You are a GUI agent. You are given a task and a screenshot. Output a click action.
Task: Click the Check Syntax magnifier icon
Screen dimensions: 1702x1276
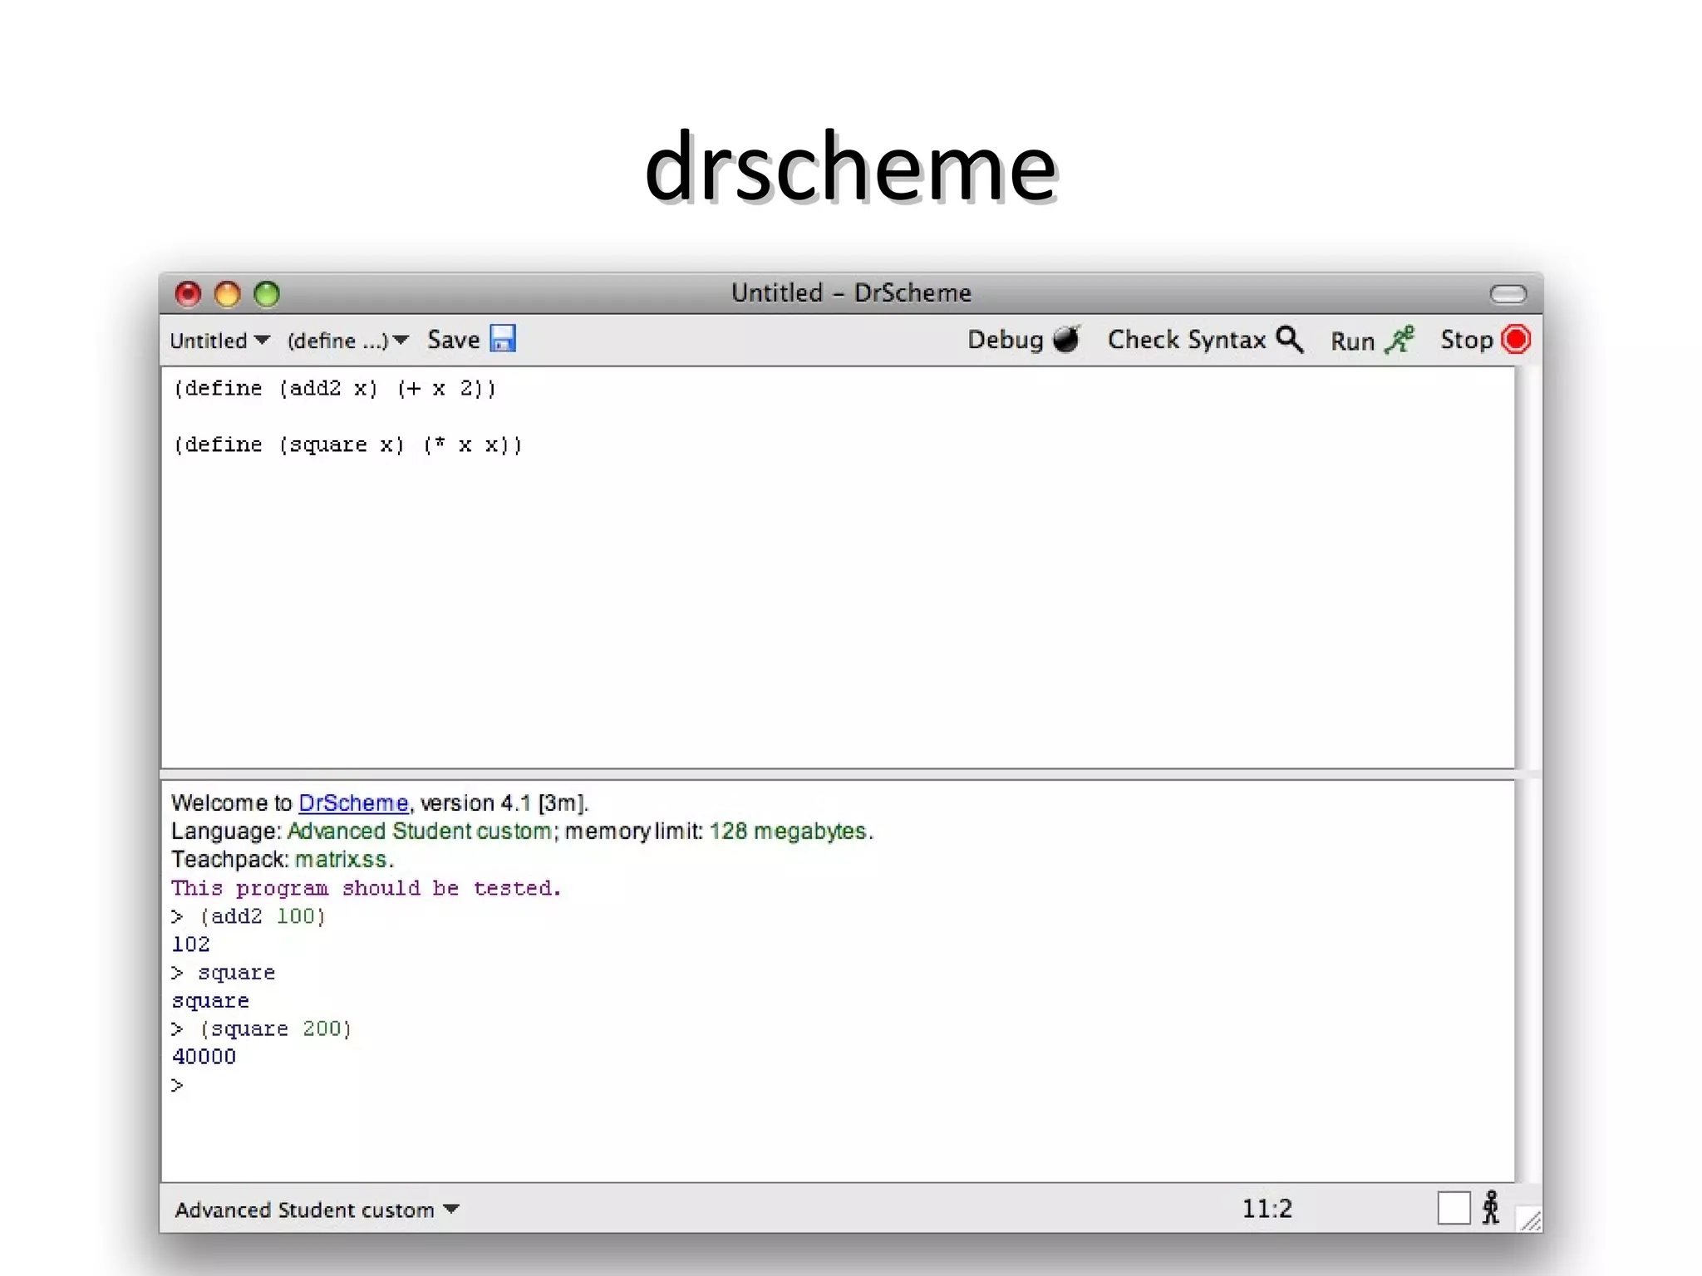pyautogui.click(x=1290, y=340)
